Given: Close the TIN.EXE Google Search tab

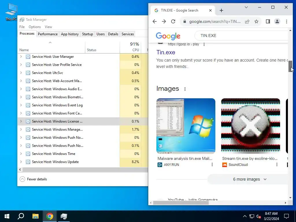Looking at the screenshot, I should [210, 10].
